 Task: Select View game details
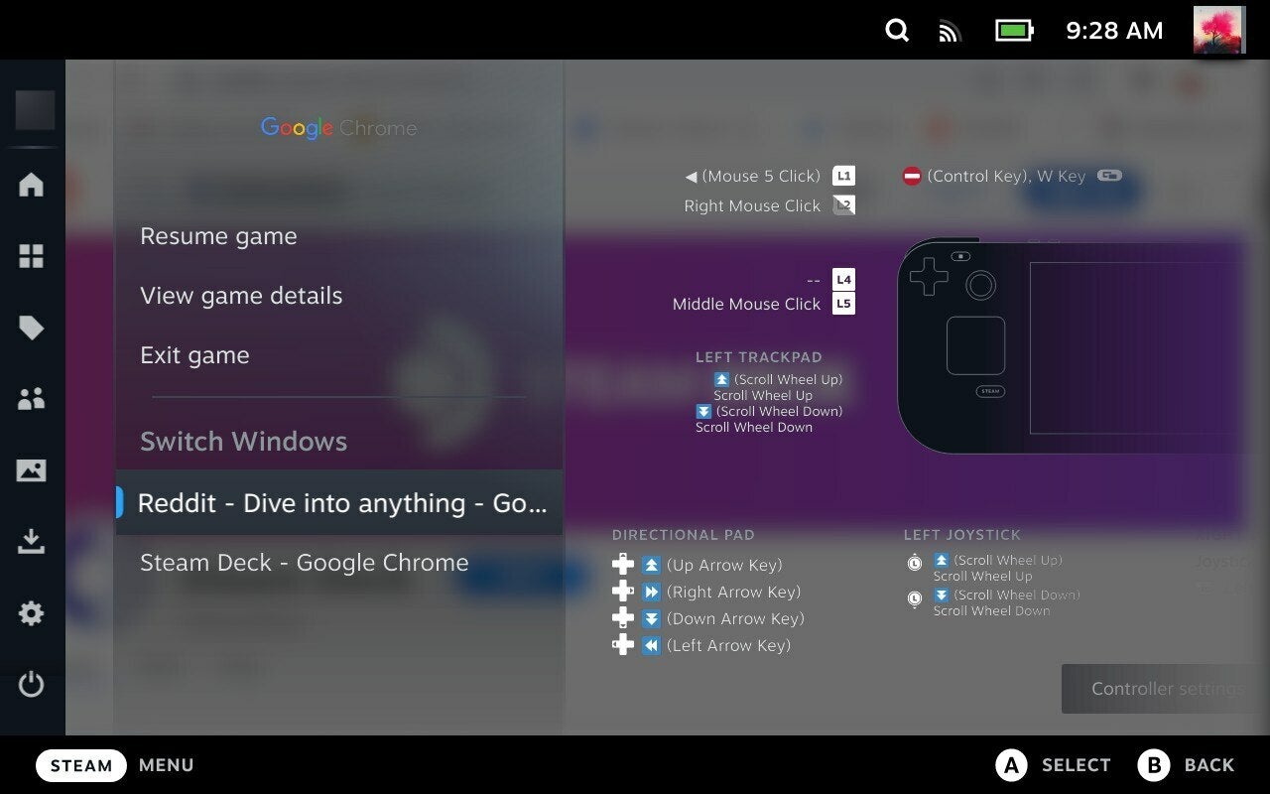tap(241, 296)
